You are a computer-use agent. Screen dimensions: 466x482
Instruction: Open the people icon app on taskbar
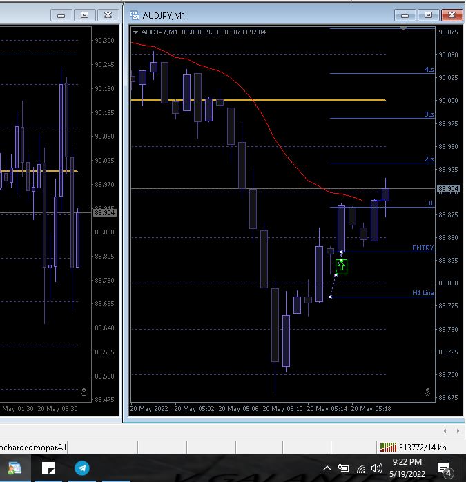(14, 468)
